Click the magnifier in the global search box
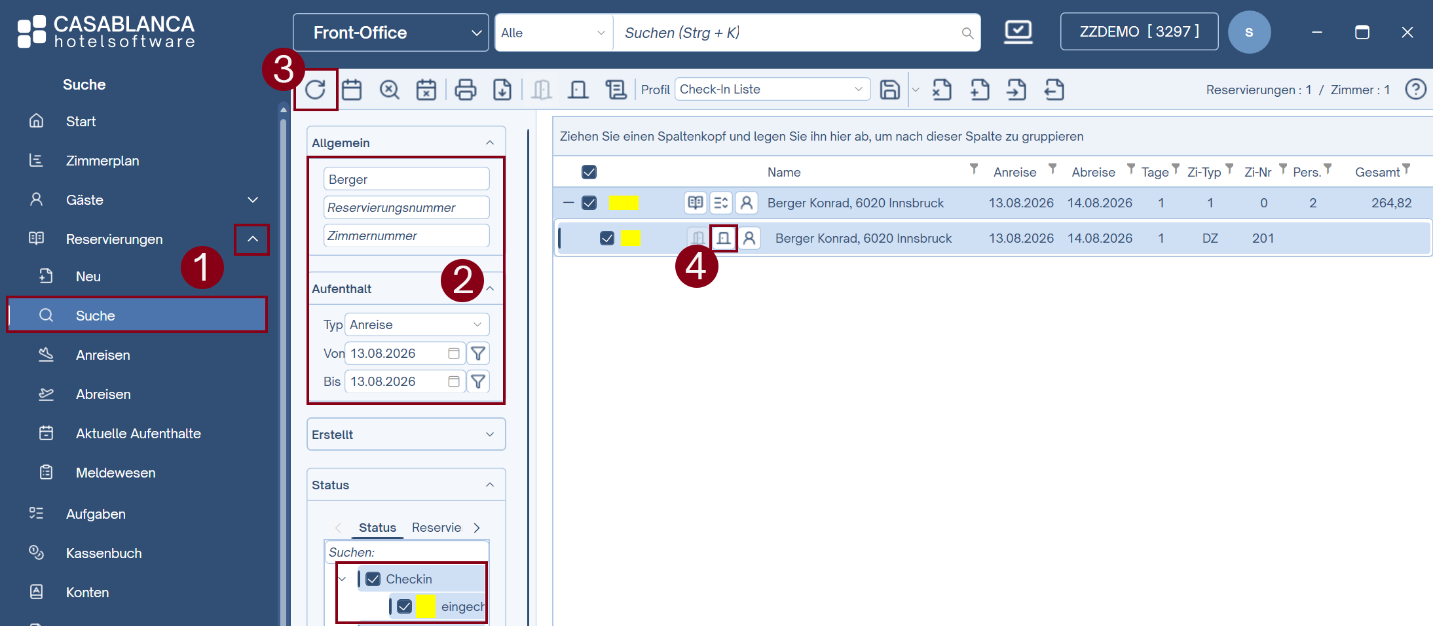1433x626 pixels. pyautogui.click(x=967, y=33)
